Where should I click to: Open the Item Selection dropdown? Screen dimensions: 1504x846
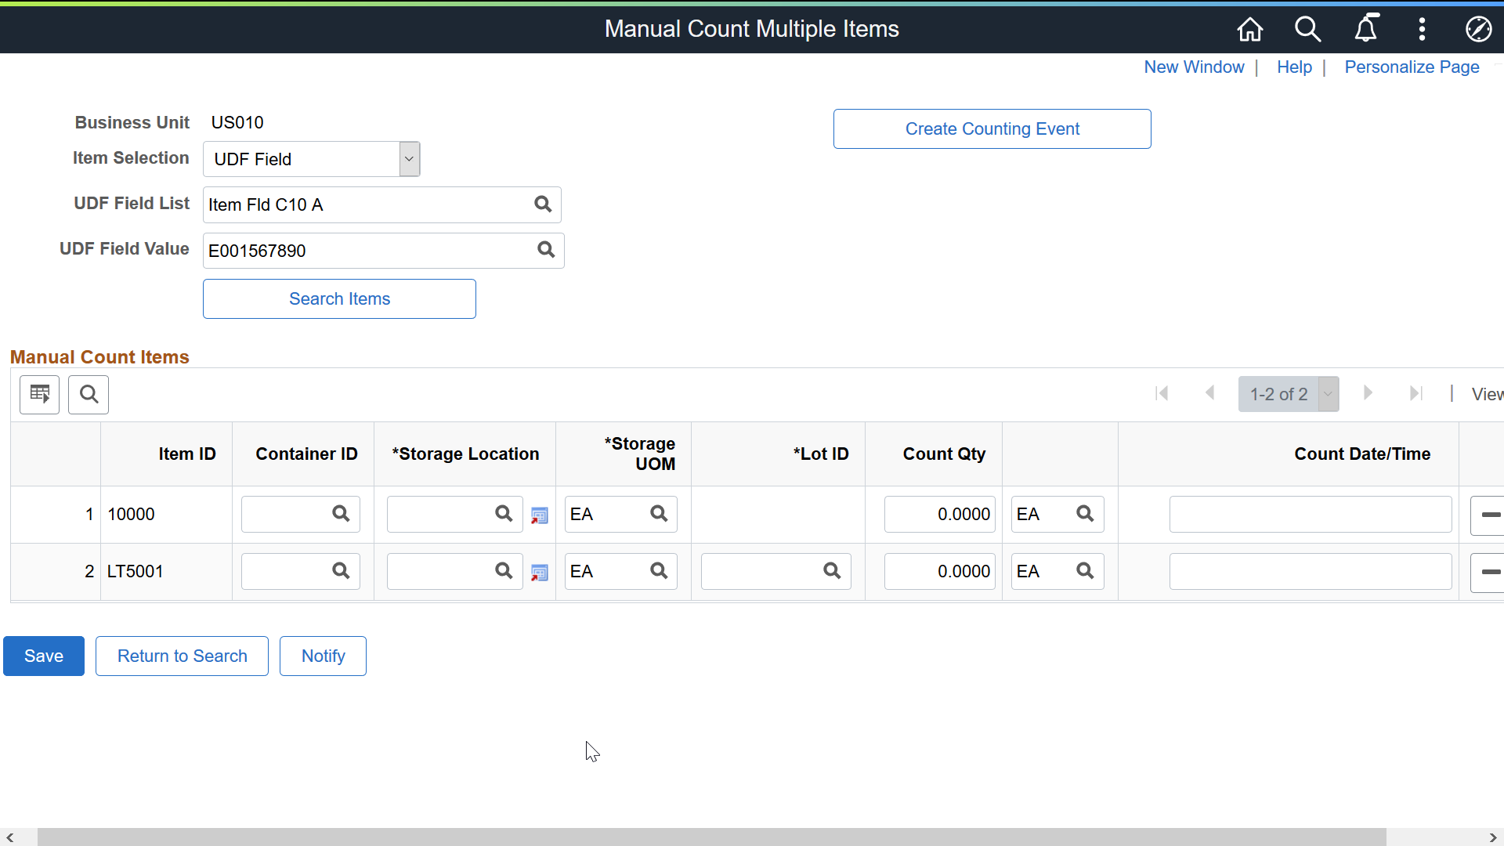408,158
